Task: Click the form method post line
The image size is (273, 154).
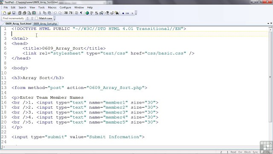Action: (x=79, y=88)
